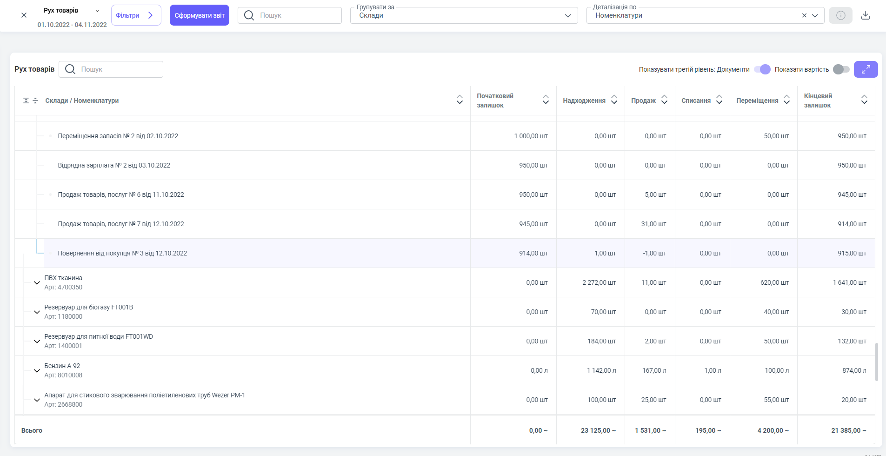Click the info icon button
886x456 pixels.
tap(840, 15)
